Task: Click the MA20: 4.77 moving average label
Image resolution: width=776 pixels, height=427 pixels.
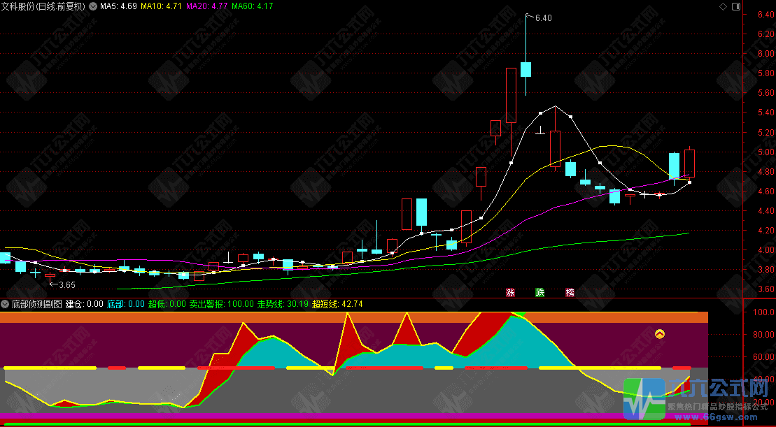Action: 207,7
